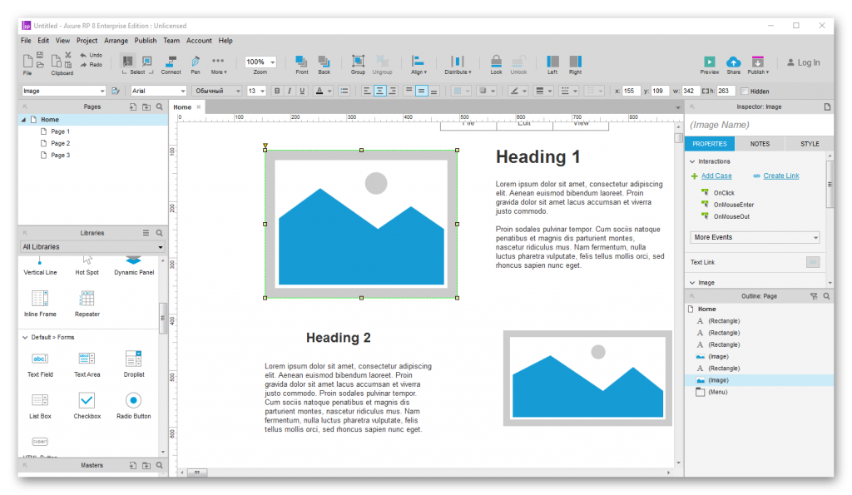Expand the More Events dropdown
This screenshot has width=852, height=495.
point(755,237)
